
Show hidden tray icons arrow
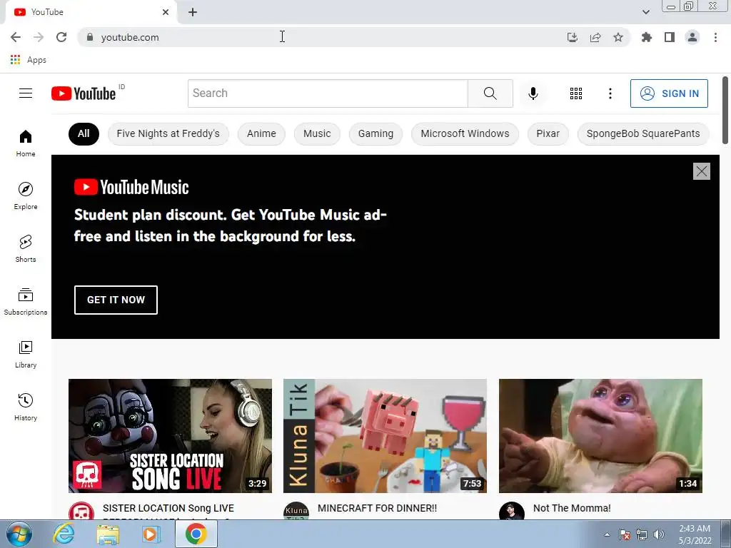[x=607, y=534]
